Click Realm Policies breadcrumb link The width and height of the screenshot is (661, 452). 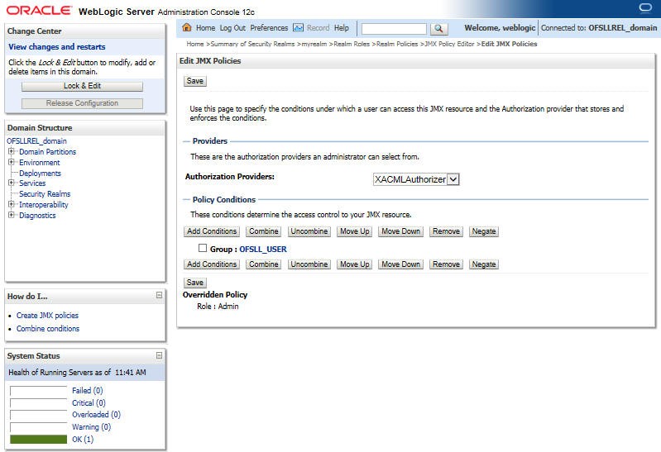[397, 44]
